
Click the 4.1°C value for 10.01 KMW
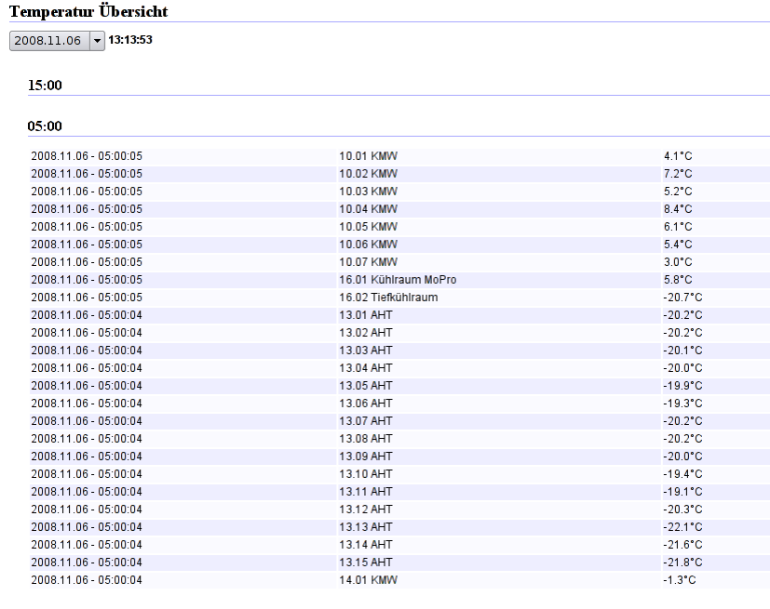point(678,156)
